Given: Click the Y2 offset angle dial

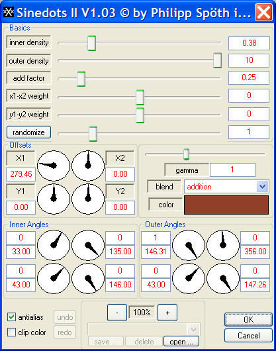Looking at the screenshot, I should pos(88,199).
